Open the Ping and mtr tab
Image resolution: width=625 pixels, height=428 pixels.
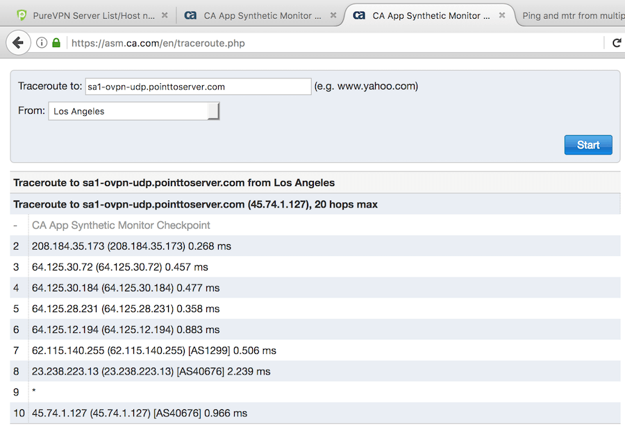[573, 15]
